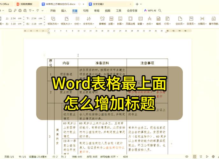
Task: Click 纸张大小 paper size icon
Action: click(67, 19)
